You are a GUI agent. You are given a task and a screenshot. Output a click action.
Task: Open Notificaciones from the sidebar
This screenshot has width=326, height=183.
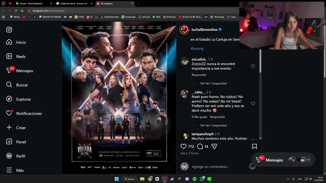pyautogui.click(x=24, y=113)
